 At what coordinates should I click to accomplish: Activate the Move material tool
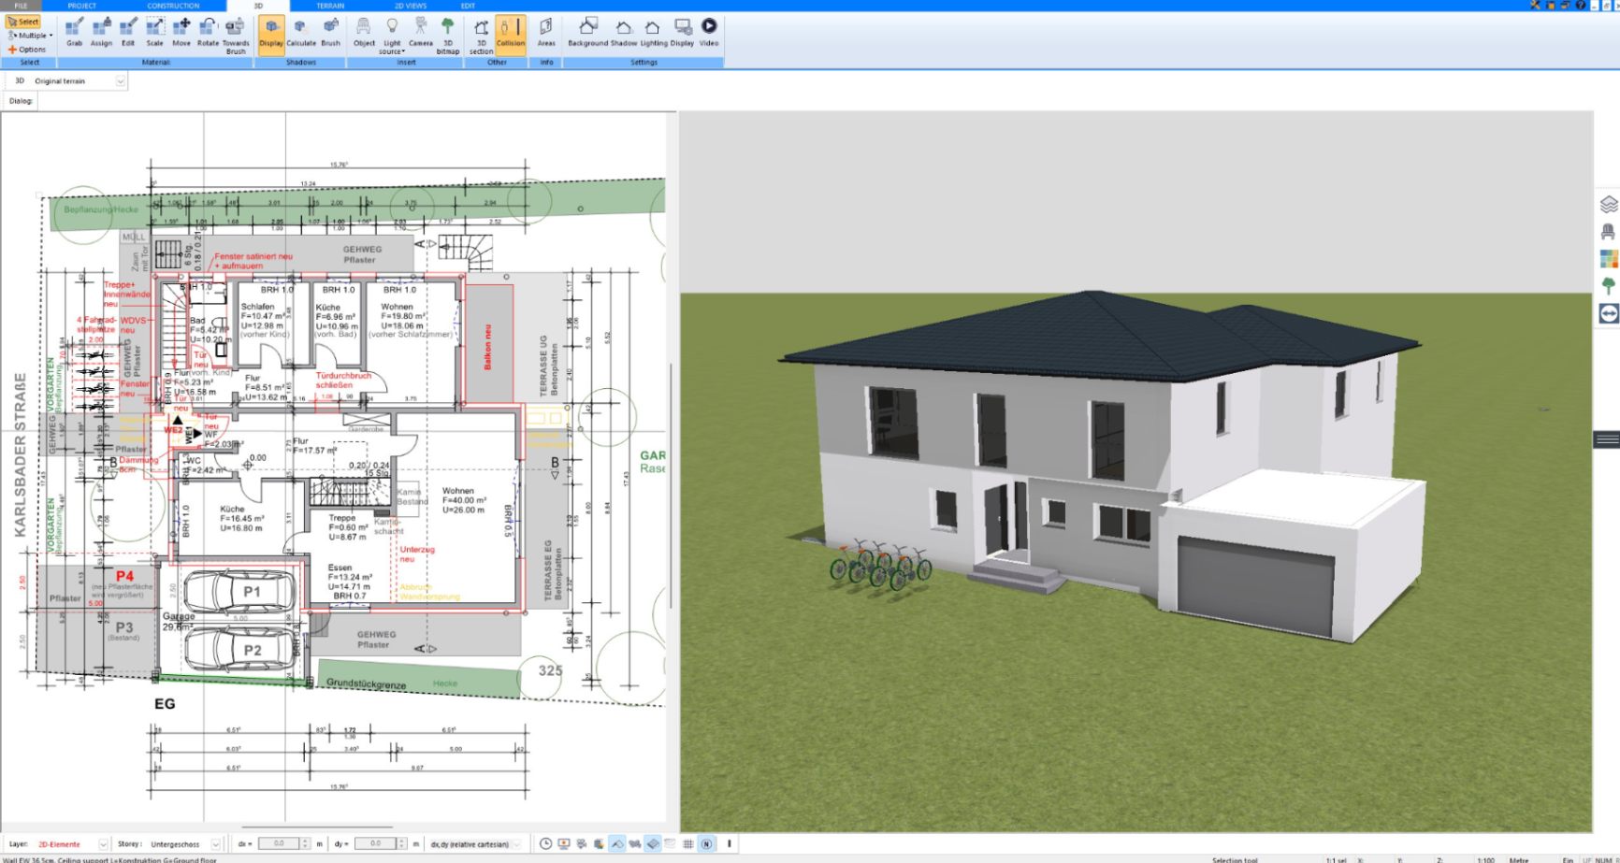(x=181, y=32)
